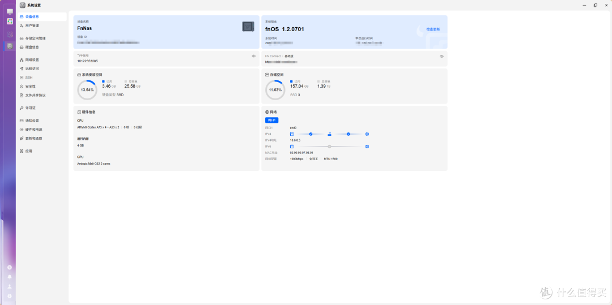Open 许可证 page
The width and height of the screenshot is (612, 305).
[x=42, y=108]
